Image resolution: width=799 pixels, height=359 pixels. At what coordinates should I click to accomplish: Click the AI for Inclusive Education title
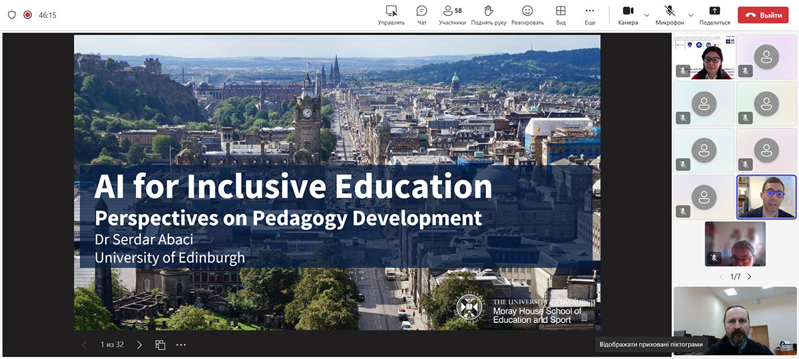tap(293, 186)
